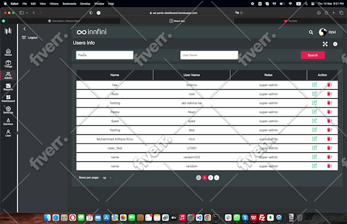347x224 pixels.
Task: Go to Dashboard in the sidebar
Action: pyautogui.click(x=8, y=98)
